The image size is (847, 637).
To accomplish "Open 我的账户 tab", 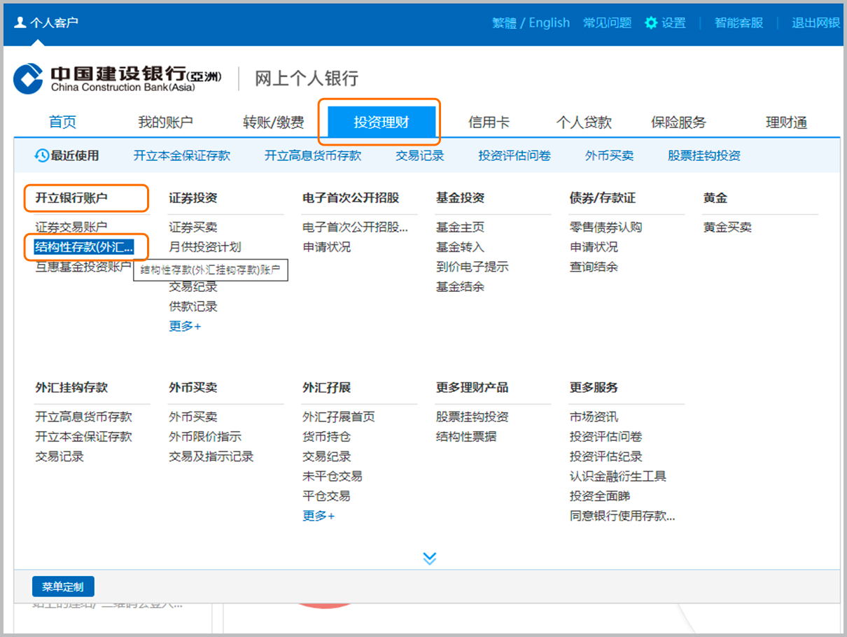I will 165,122.
